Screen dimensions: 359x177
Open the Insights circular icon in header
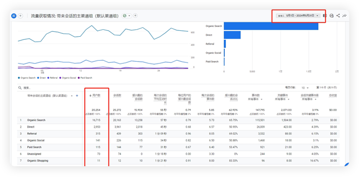[331, 16]
